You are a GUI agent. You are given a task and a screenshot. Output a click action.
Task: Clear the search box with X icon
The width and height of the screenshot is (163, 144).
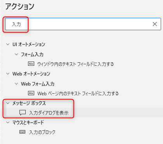[x=155, y=24]
